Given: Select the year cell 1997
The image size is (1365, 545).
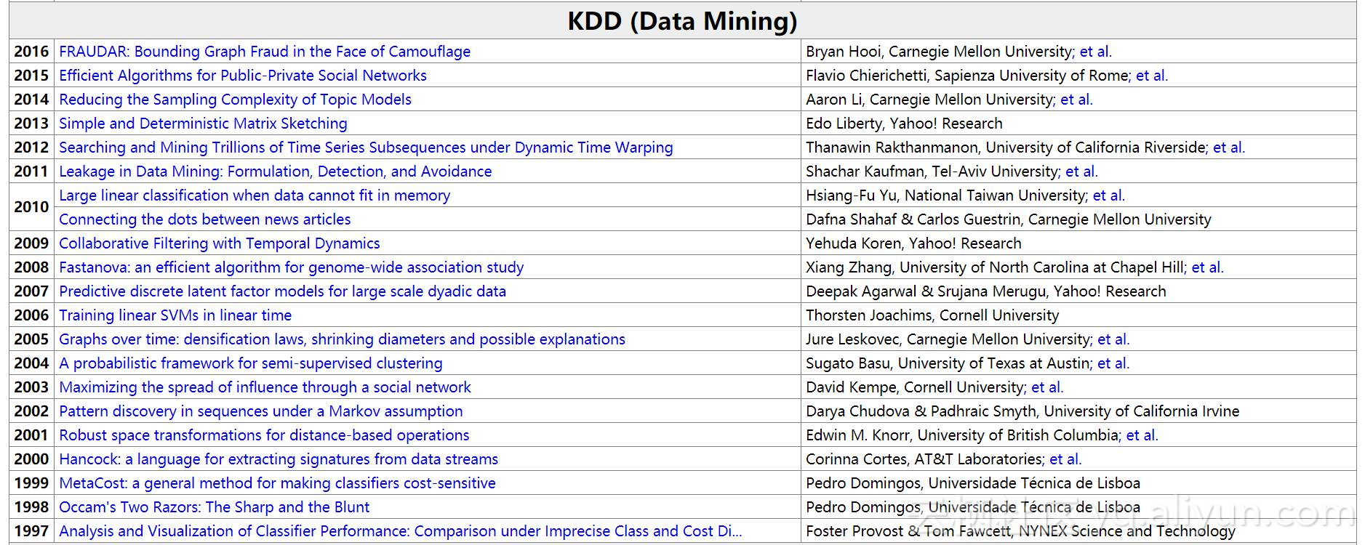Looking at the screenshot, I should [31, 531].
